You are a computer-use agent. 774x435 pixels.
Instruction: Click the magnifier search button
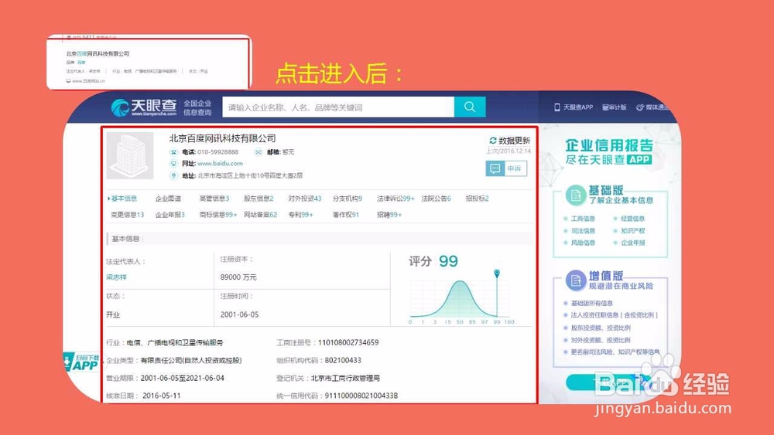coord(470,107)
